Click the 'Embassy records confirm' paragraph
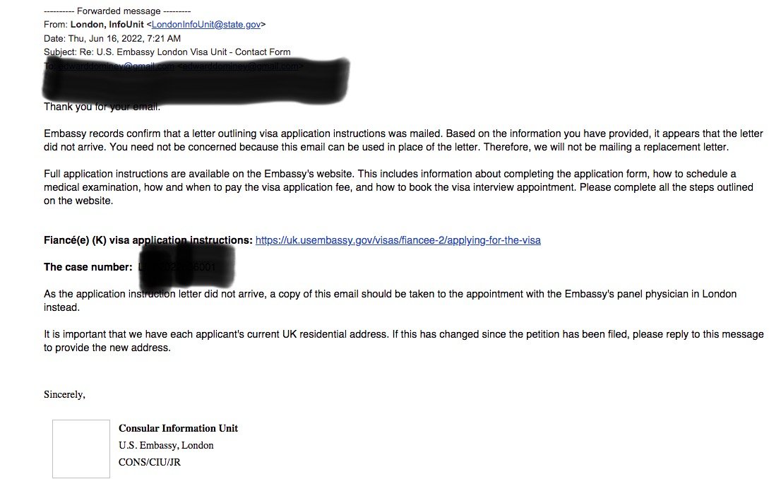 tap(403, 140)
